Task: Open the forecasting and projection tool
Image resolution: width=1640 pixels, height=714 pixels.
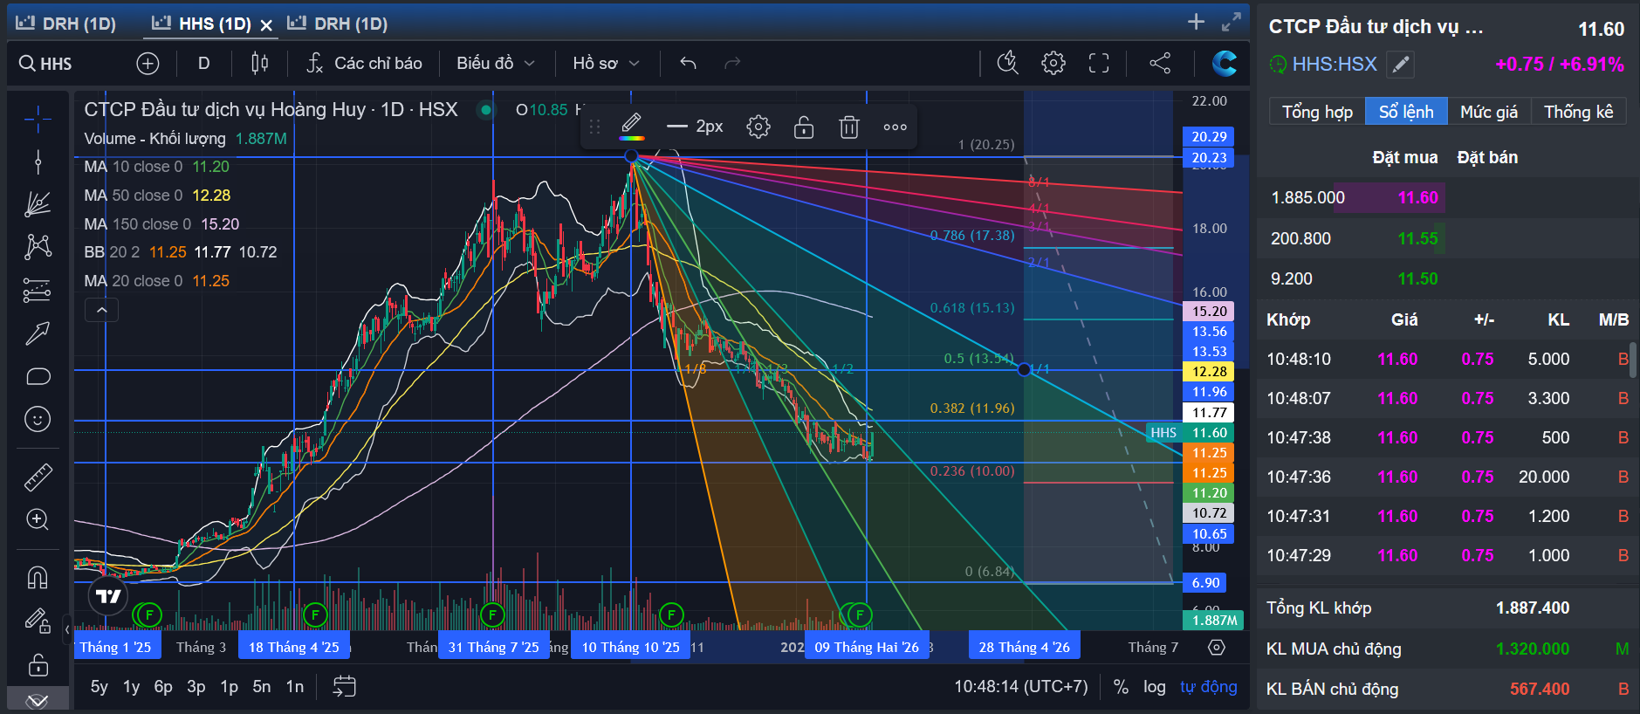Action: (x=38, y=290)
